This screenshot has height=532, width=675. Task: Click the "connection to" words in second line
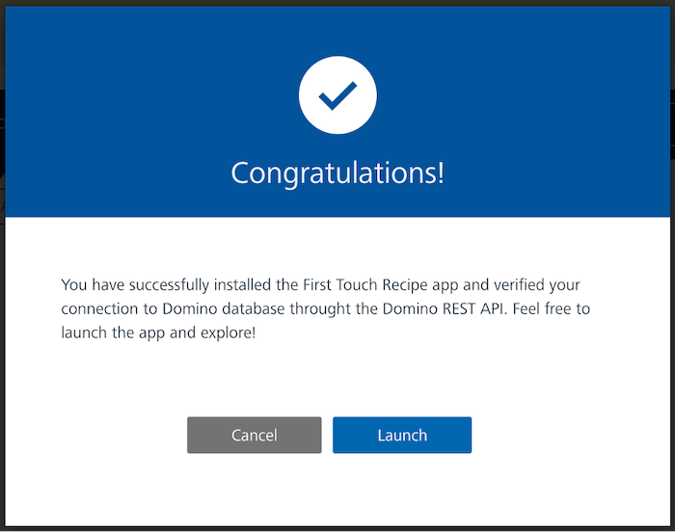tap(109, 308)
